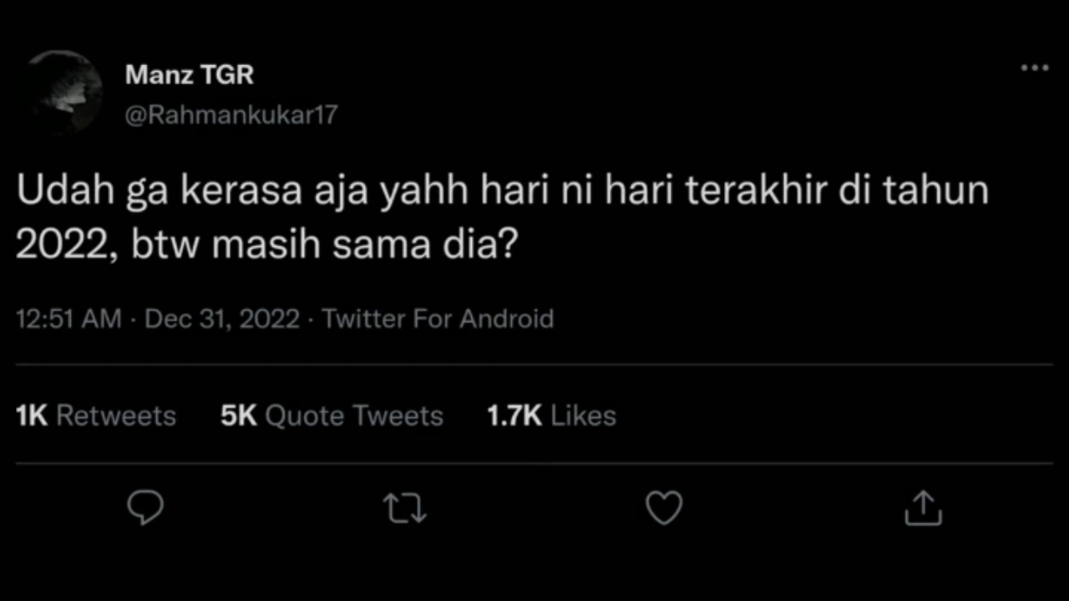
Task: Click the tweet line starting 'Udah ga kerasa'
Action: click(503, 191)
